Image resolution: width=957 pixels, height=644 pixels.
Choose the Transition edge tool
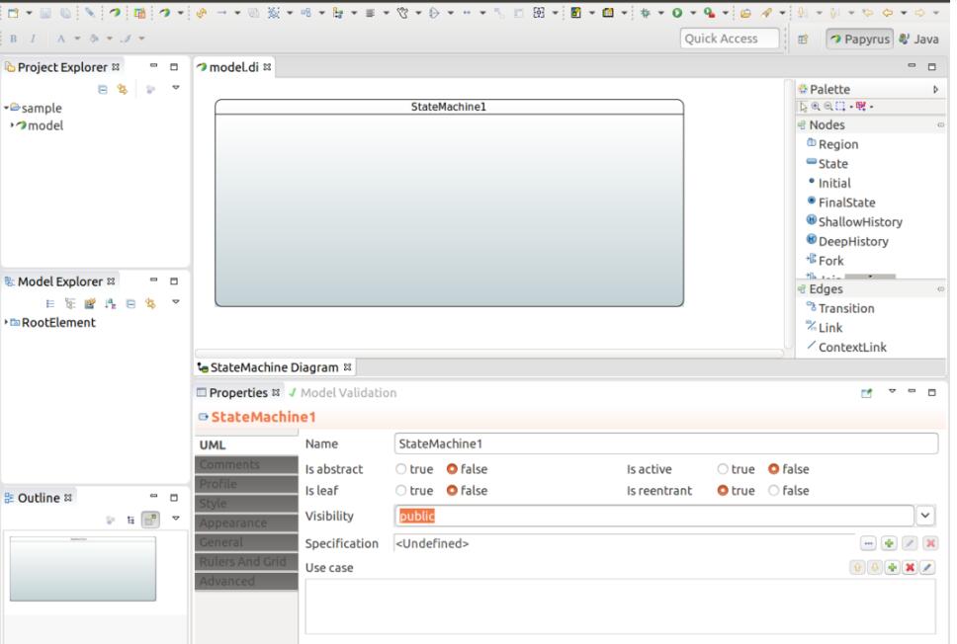(x=845, y=308)
